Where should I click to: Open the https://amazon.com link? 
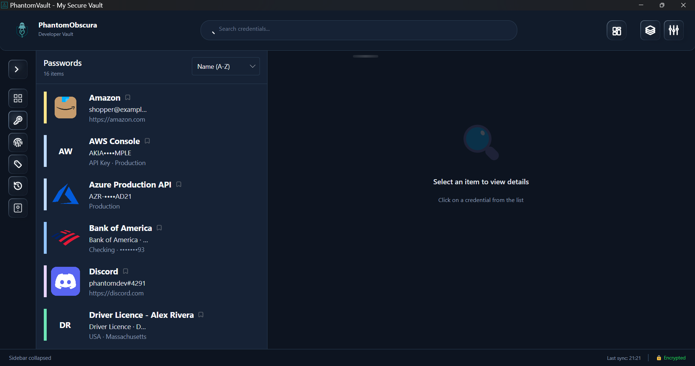(x=117, y=119)
